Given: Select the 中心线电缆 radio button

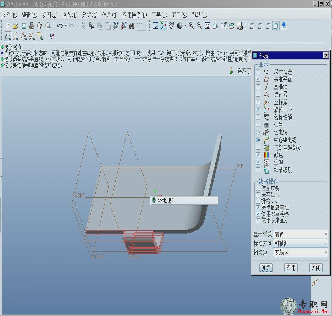Looking at the screenshot, I should [258, 140].
